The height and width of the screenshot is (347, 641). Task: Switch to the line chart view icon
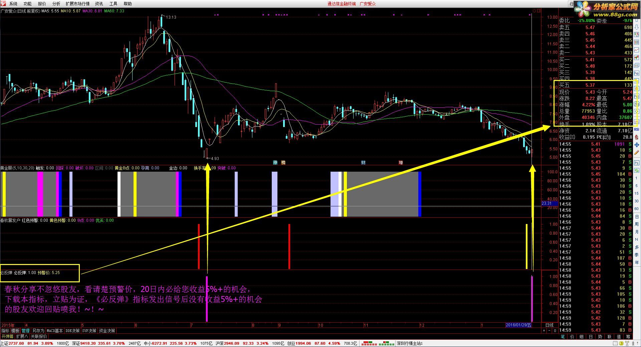636,49
